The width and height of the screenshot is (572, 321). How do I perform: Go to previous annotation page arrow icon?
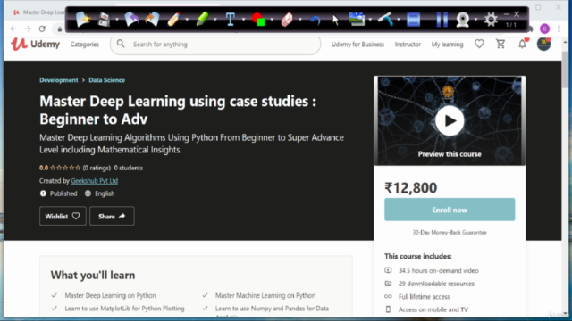[x=131, y=19]
